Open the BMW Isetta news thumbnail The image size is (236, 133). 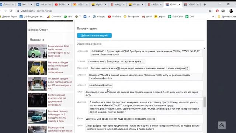38,51
